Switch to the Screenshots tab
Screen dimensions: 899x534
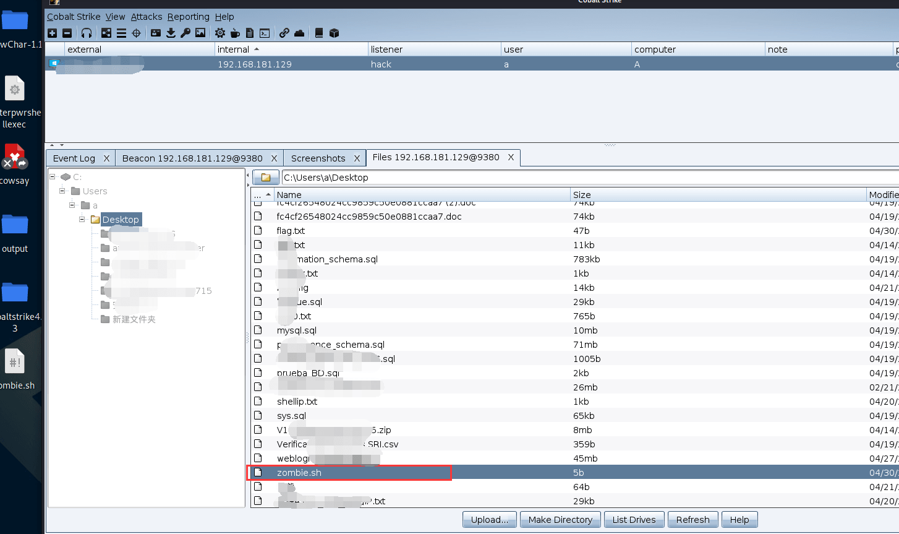(318, 158)
